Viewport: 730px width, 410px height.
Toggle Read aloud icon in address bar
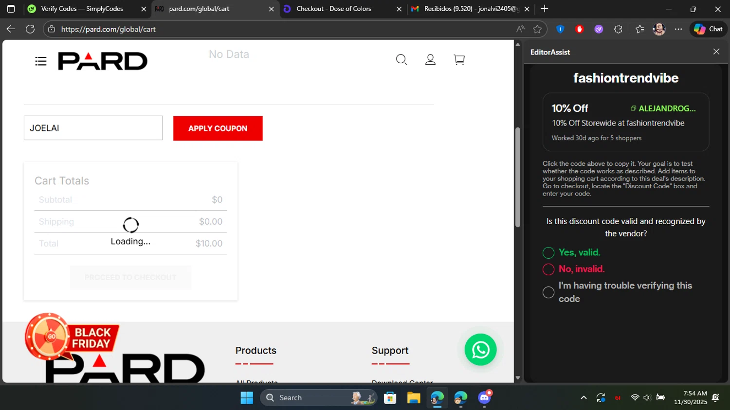pos(520,29)
